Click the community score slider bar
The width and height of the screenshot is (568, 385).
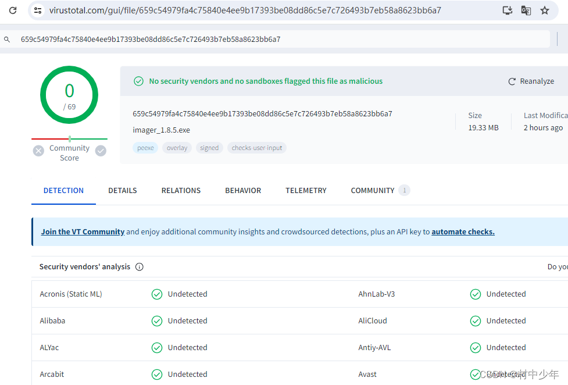click(x=69, y=139)
